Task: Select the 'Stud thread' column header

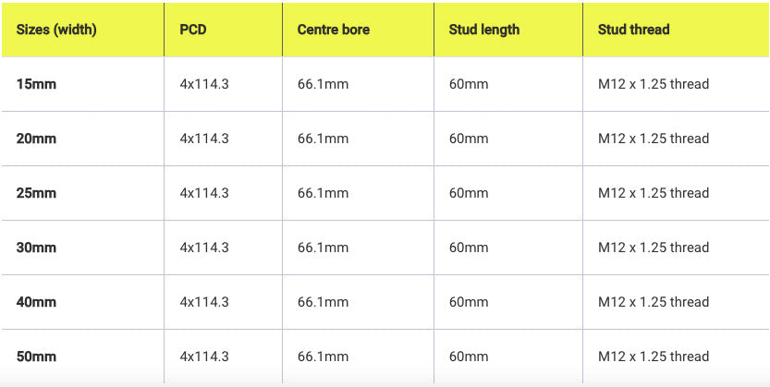Action: 633,30
